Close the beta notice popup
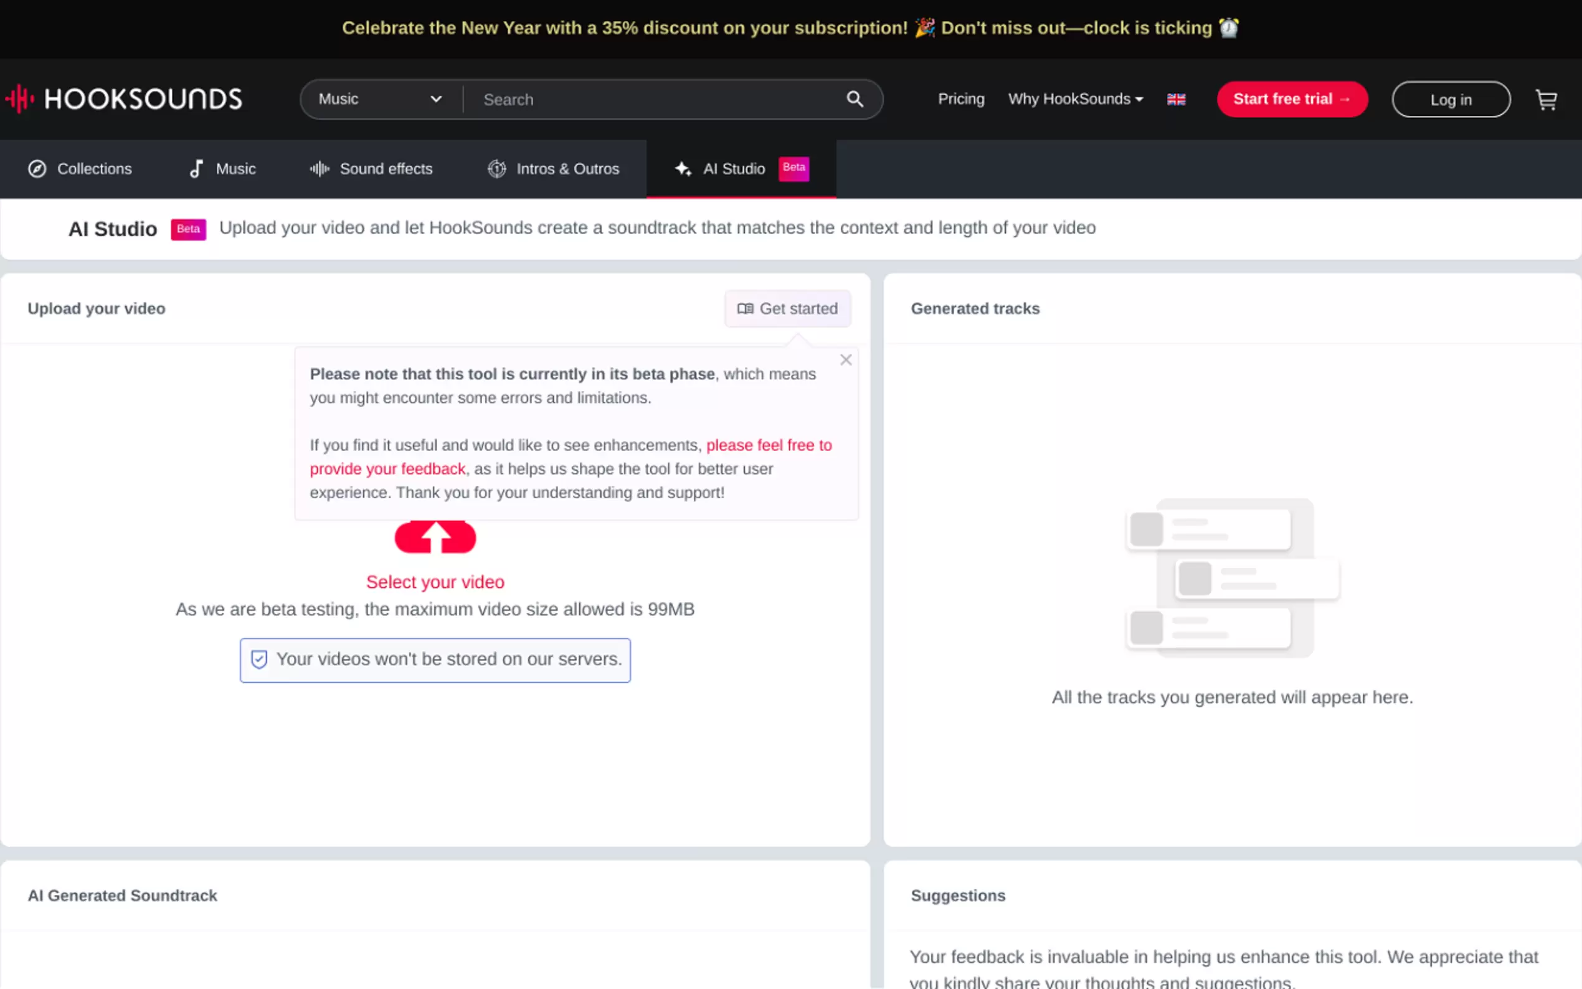The image size is (1582, 989). tap(846, 360)
